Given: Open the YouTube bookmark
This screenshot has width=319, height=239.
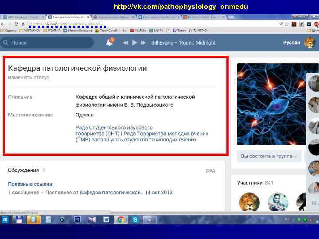Looking at the screenshot, I should (x=138, y=31).
